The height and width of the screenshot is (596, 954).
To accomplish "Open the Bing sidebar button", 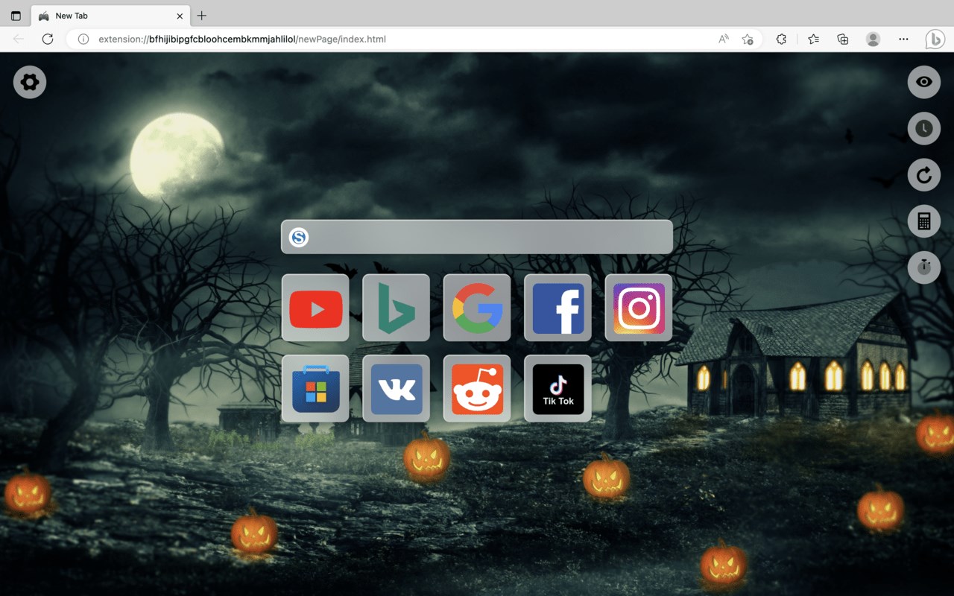I will [935, 39].
